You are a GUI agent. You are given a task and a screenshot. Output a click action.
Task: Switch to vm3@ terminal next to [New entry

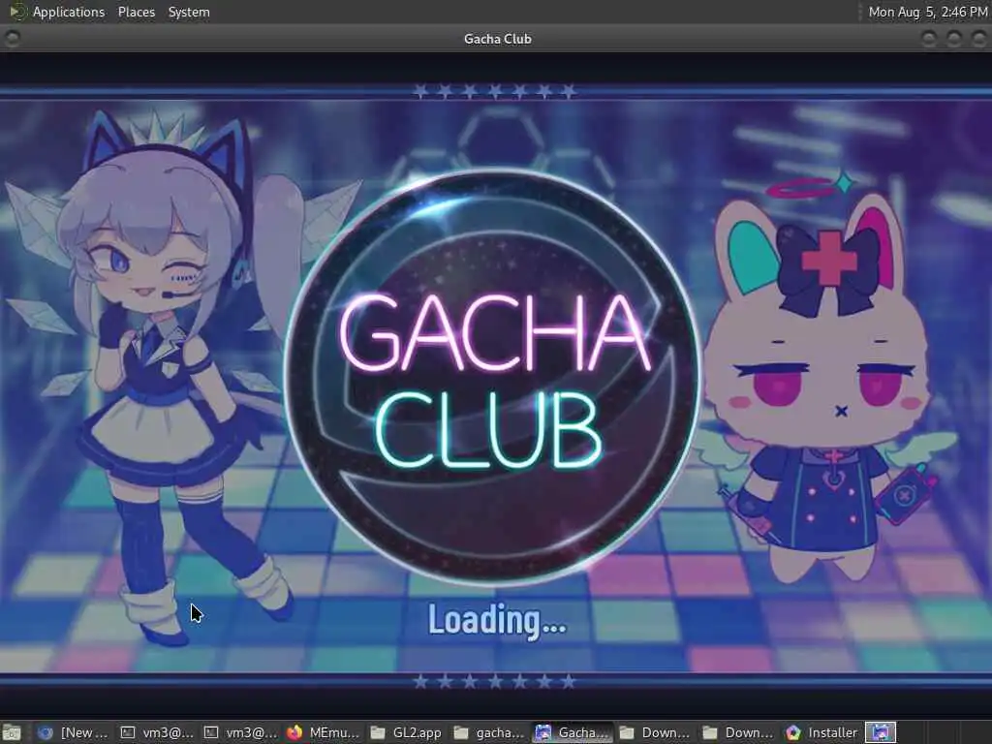point(157,732)
